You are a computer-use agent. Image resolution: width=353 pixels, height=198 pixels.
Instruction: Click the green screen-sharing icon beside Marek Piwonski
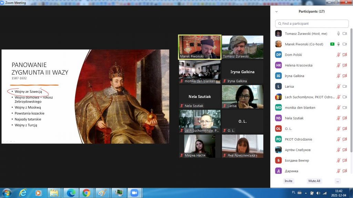tap(332, 44)
